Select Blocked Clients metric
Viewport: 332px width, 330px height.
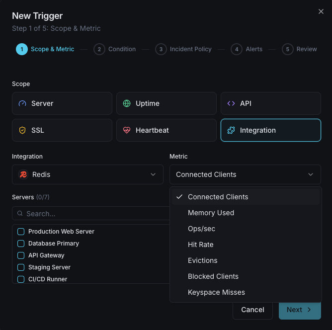tap(246, 276)
